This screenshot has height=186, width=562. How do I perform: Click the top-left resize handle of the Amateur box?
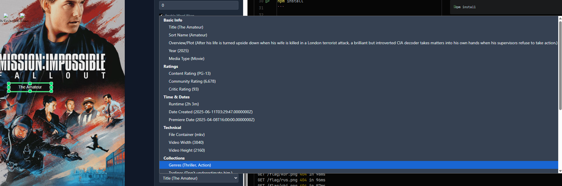click(x=9, y=84)
